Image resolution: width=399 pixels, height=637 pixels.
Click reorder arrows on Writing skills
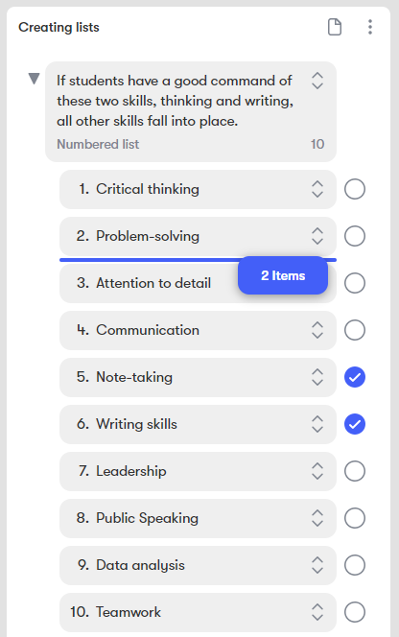tap(317, 424)
